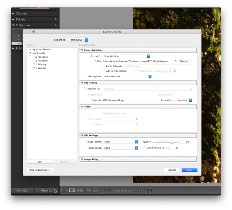Image resolution: width=232 pixels, height=210 pixels.
Task: Open the Rename To Filename template dropdown
Action: 148,89
